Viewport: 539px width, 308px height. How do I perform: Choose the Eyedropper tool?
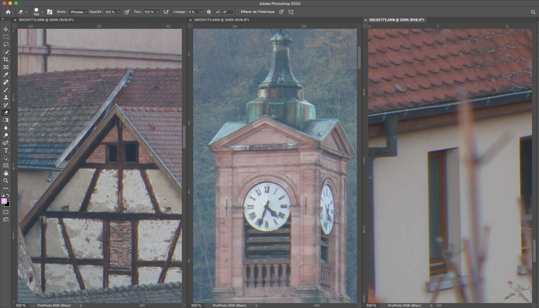pyautogui.click(x=6, y=75)
